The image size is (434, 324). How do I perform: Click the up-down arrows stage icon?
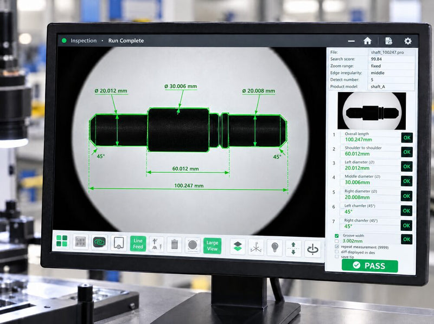[293, 249]
